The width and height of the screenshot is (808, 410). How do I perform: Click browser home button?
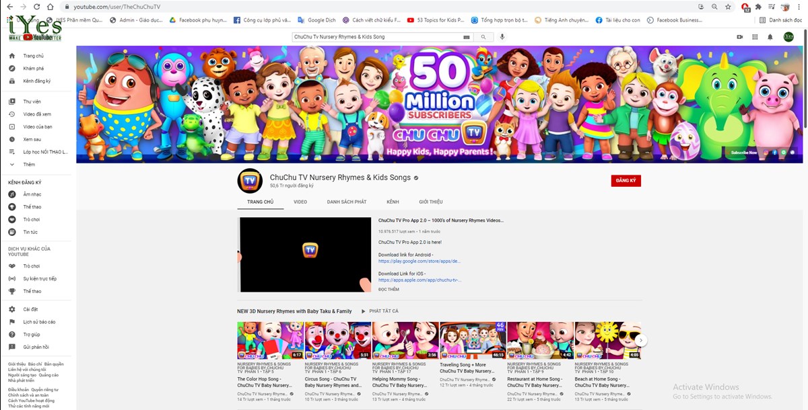click(x=50, y=6)
